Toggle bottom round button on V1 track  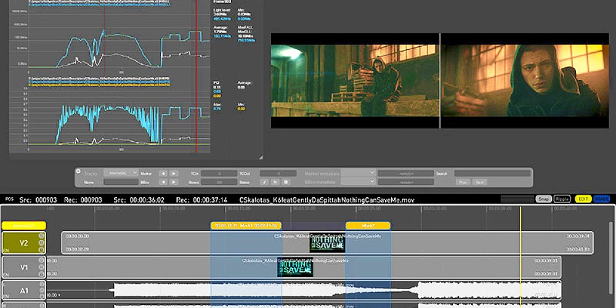41,274
